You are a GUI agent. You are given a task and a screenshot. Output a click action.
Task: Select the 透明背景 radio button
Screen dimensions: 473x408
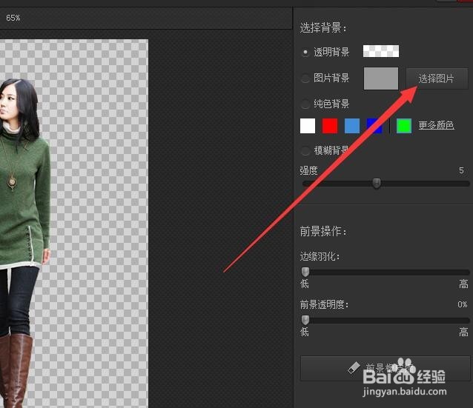point(305,53)
